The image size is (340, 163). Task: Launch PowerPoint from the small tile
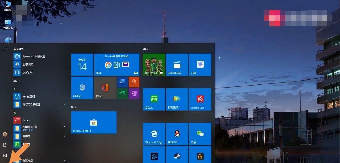(134, 82)
